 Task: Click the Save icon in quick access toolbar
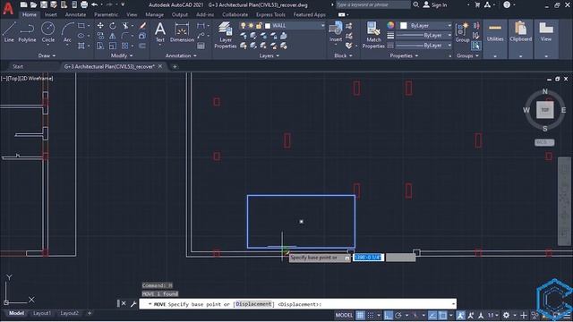[x=44, y=4]
